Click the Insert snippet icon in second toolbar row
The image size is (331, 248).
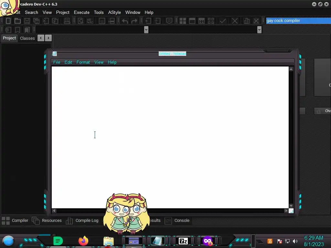[8, 30]
